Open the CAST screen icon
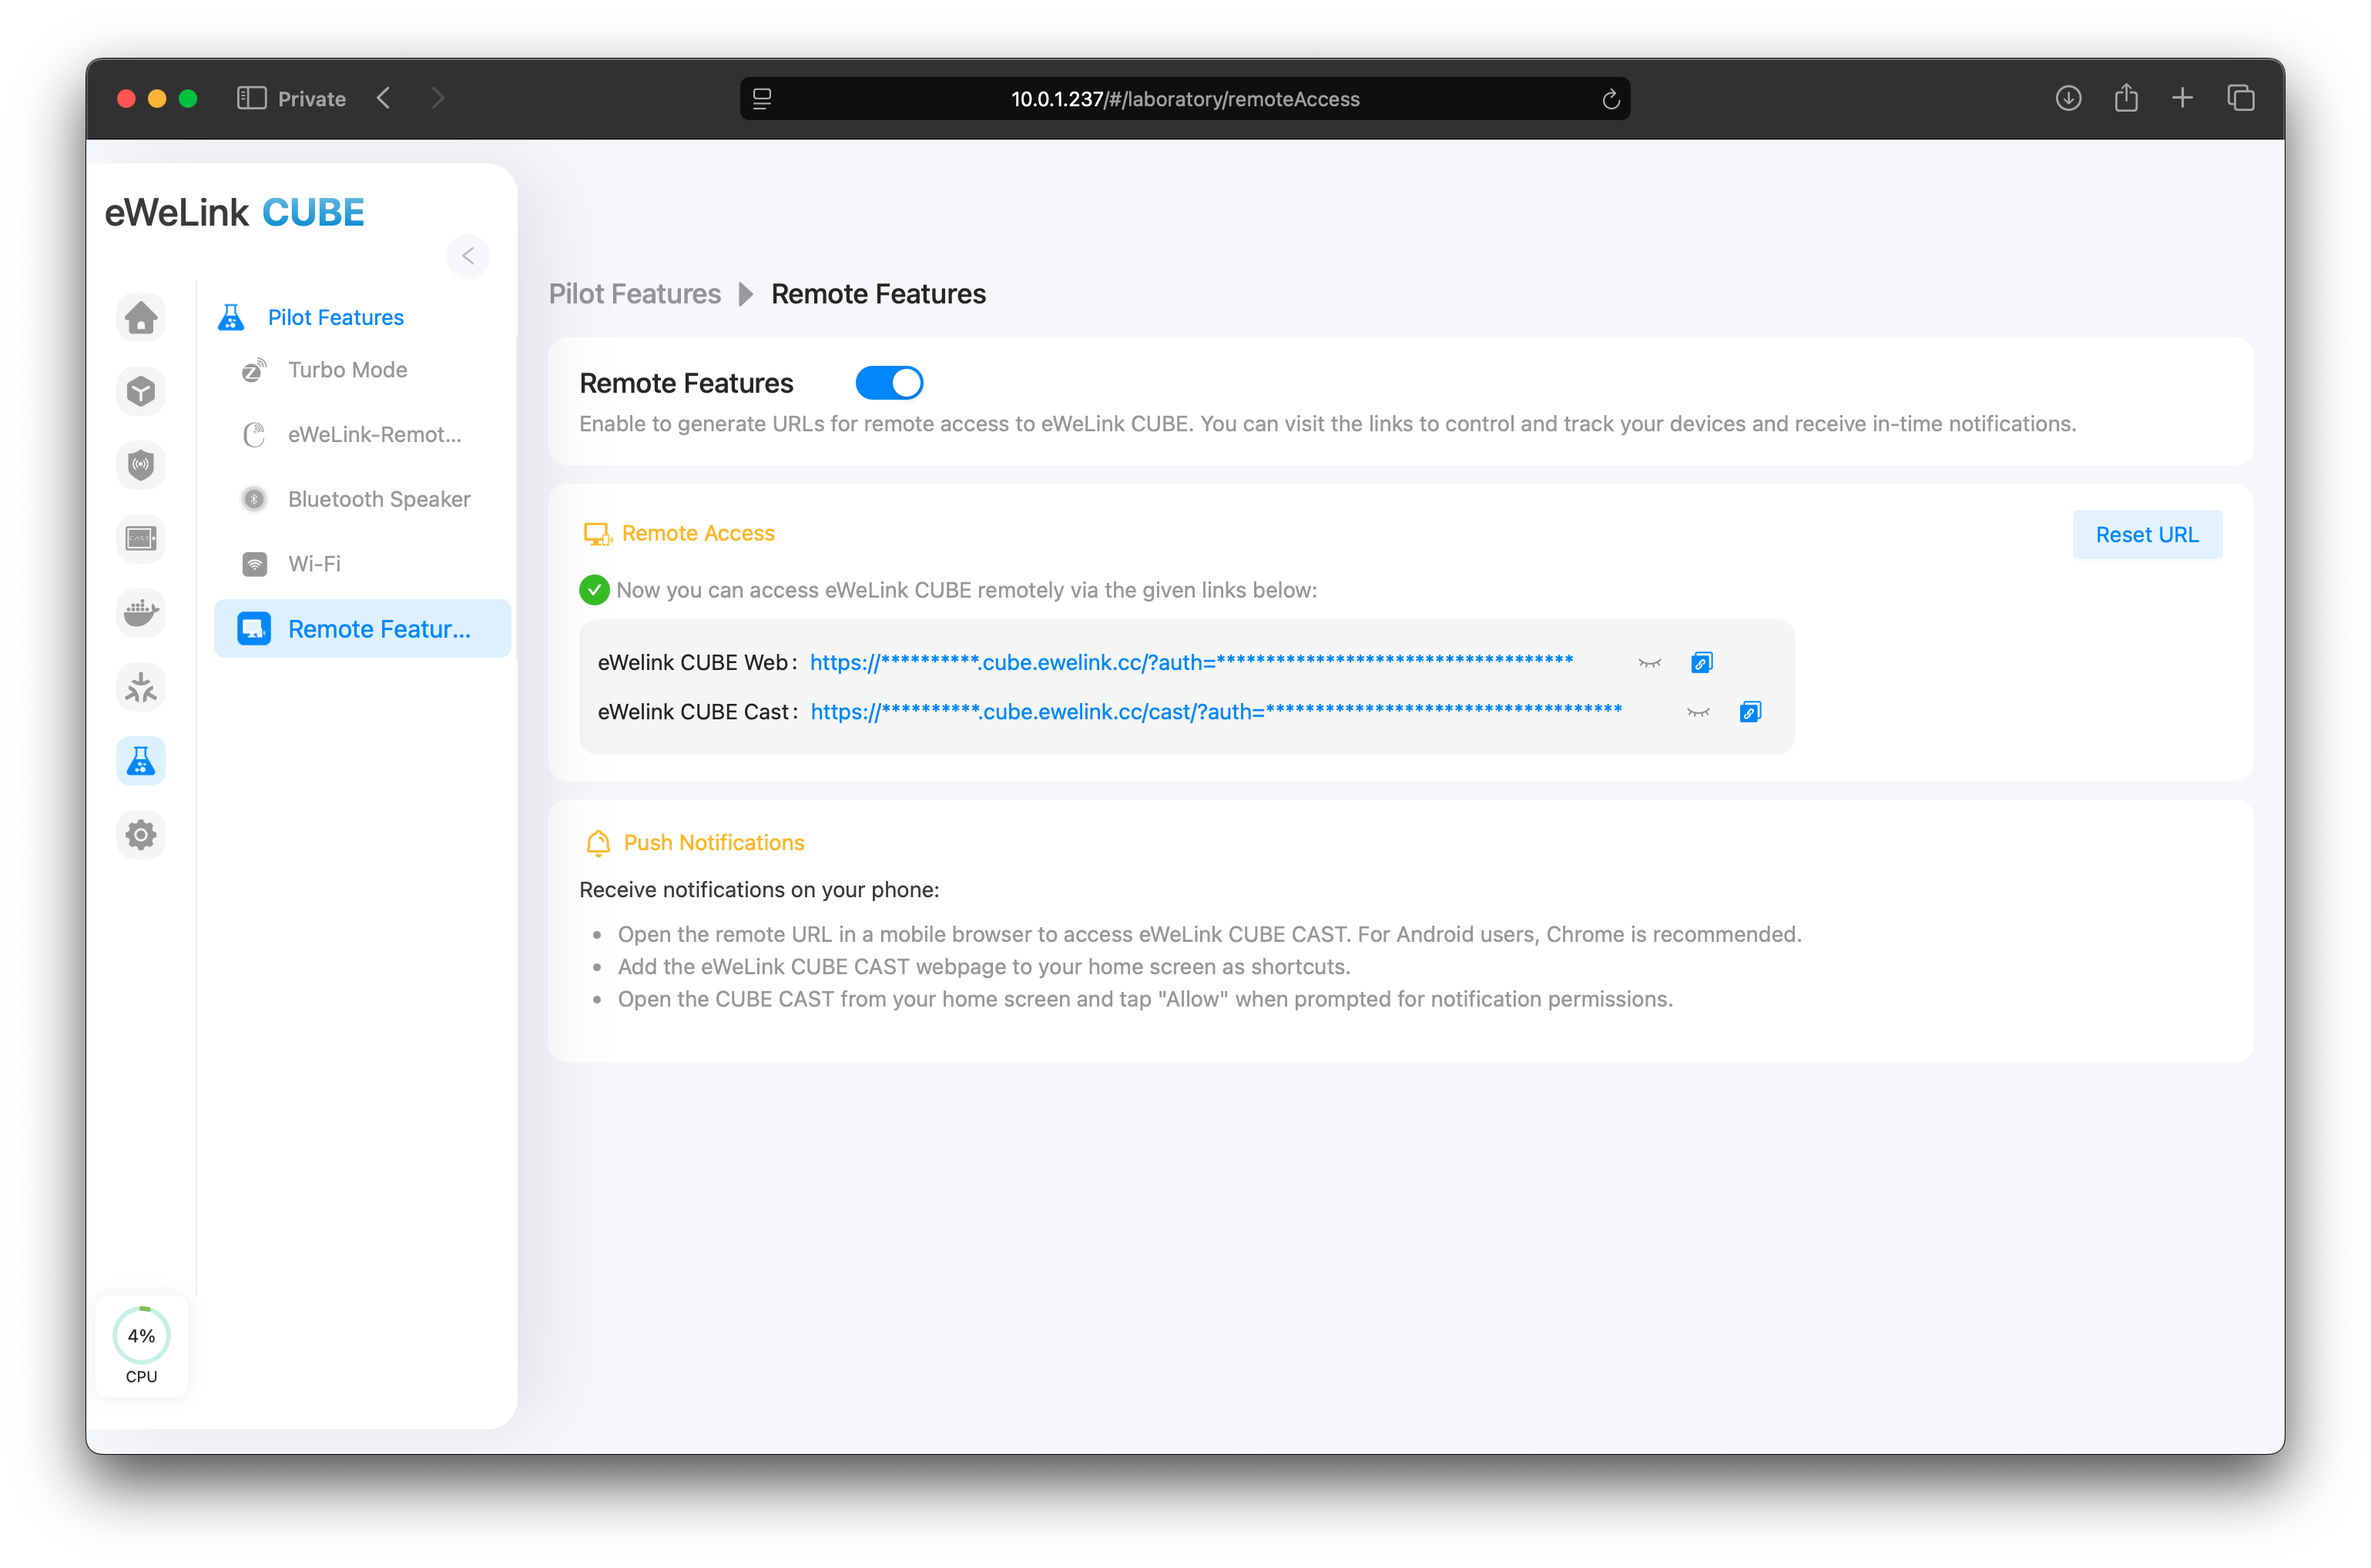The image size is (2371, 1568). click(x=141, y=539)
